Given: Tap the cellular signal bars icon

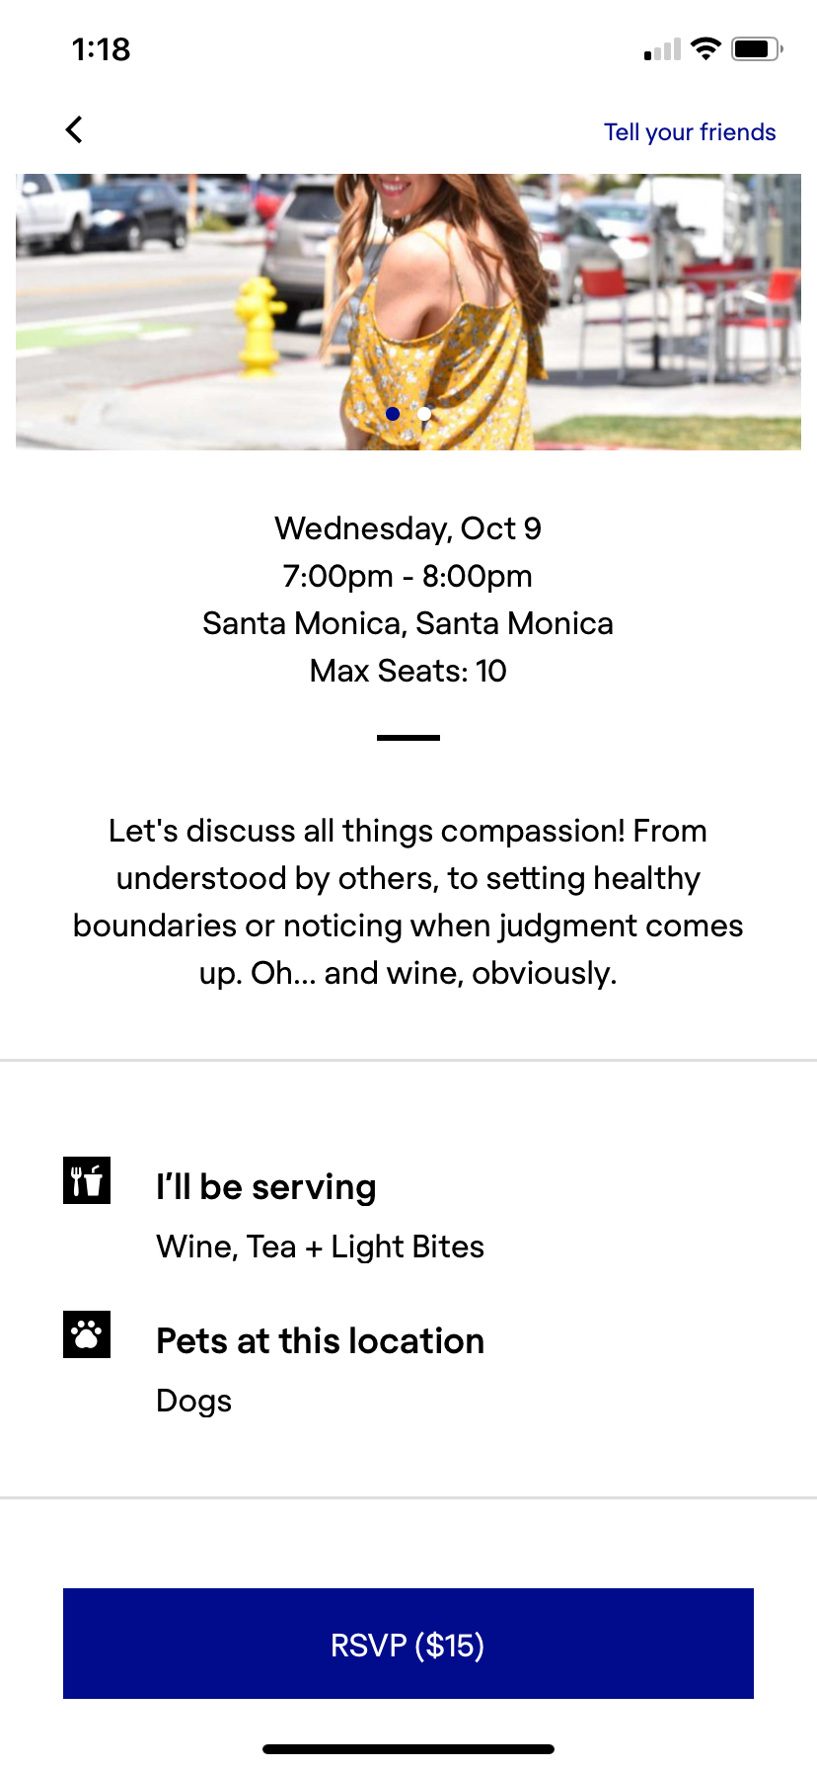Looking at the screenshot, I should tap(662, 50).
